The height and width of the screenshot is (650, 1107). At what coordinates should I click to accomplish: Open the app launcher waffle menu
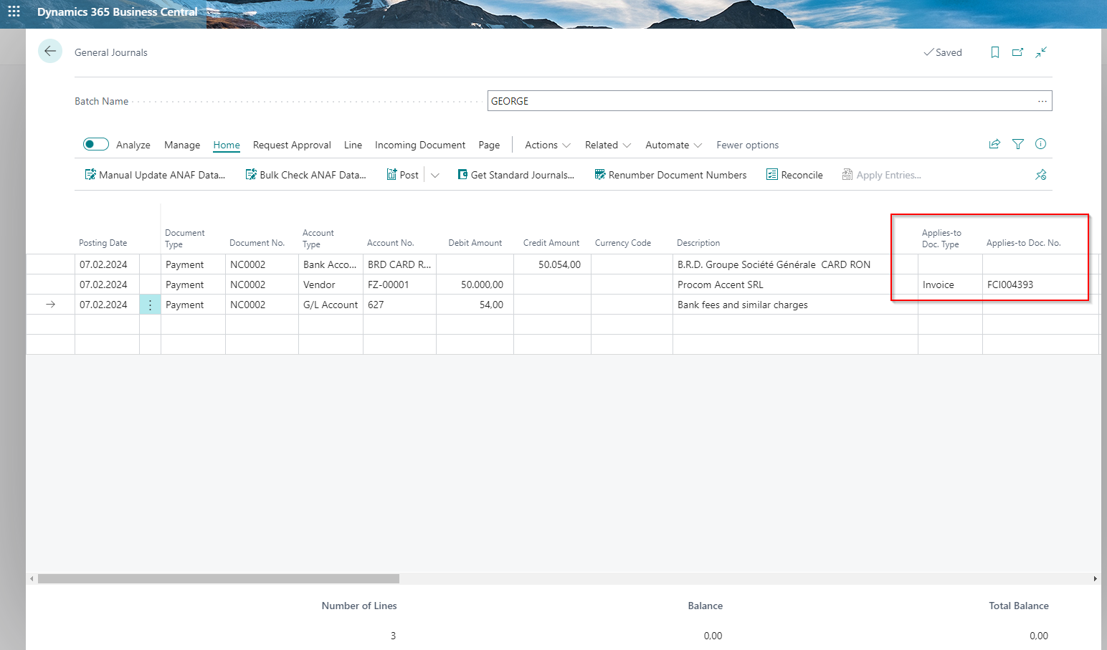[14, 12]
